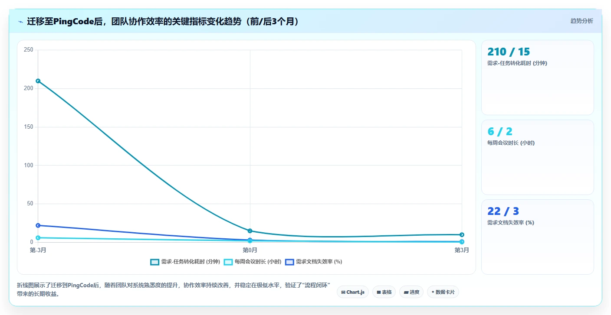Click the trend icon beside the title
The width and height of the screenshot is (611, 315).
21,22
